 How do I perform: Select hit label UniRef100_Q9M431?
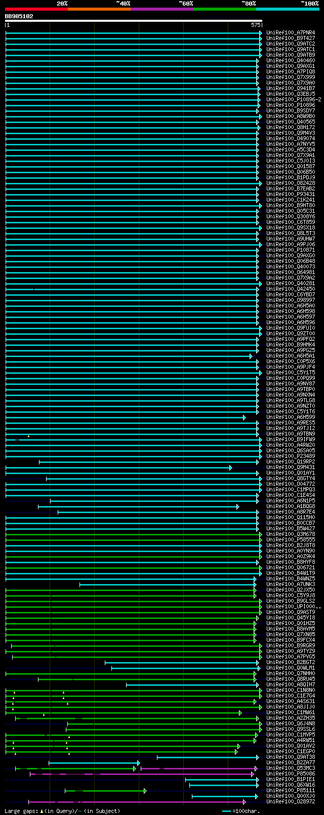pos(291,468)
